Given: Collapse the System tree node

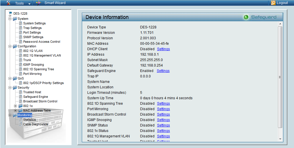Looking at the screenshot, I should tap(10, 19).
